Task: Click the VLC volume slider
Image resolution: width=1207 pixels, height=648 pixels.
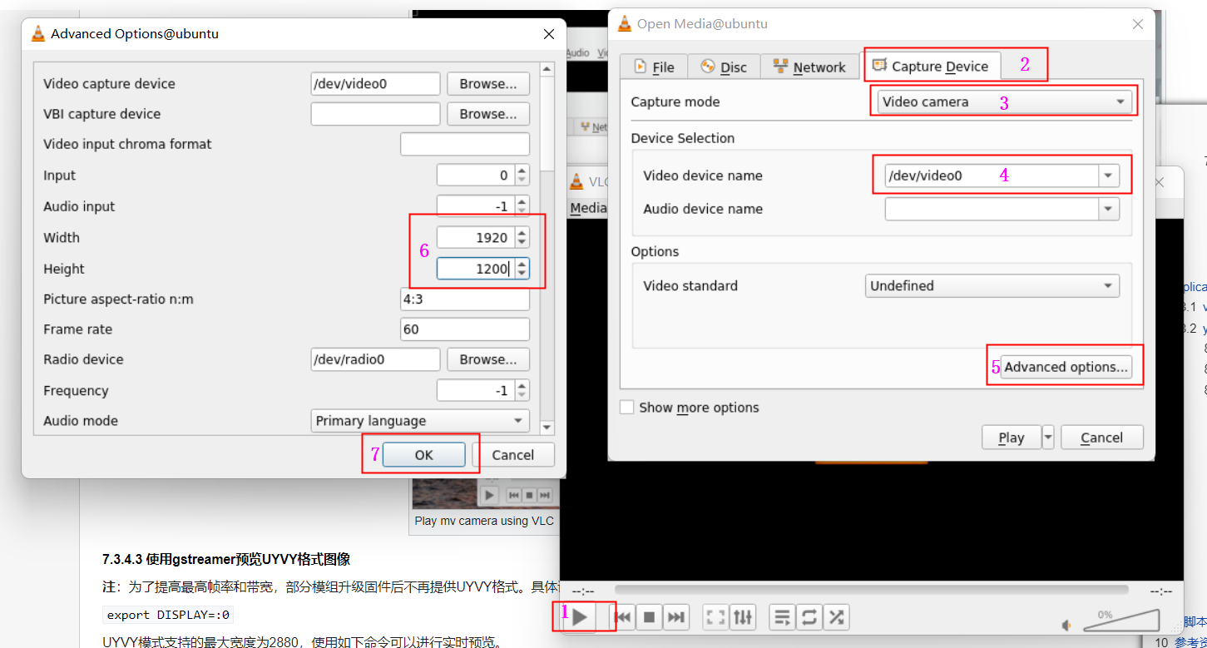Action: click(1120, 621)
